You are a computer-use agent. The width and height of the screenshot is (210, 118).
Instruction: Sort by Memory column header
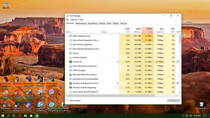136,30
